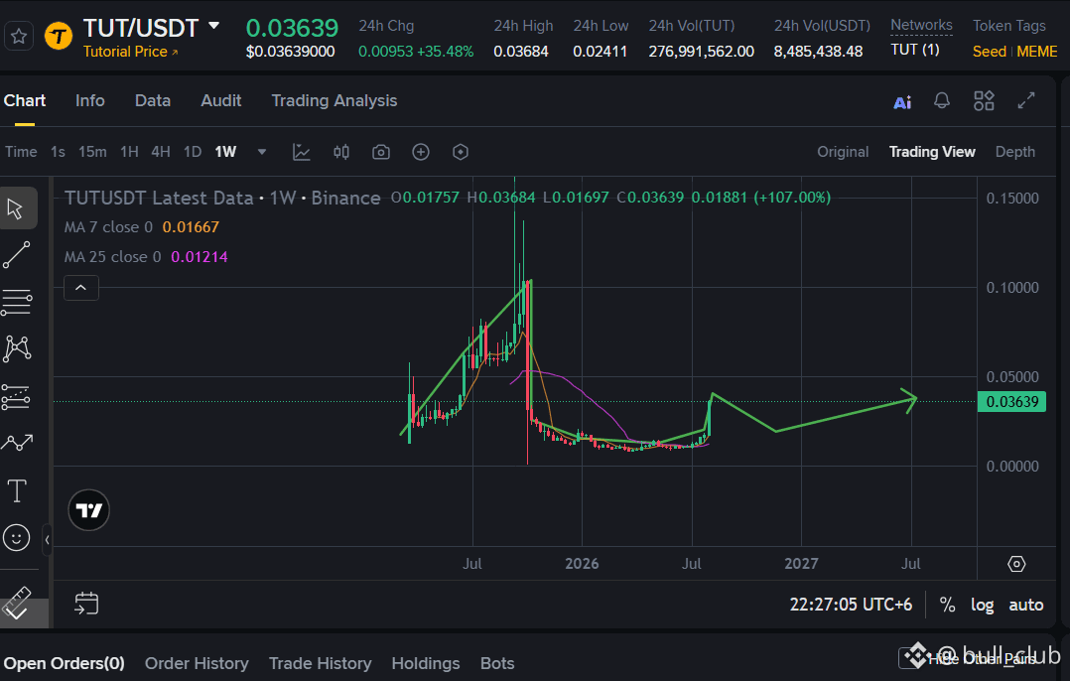This screenshot has width=1070, height=681.
Task: Select the 1s interval
Action: pos(58,152)
